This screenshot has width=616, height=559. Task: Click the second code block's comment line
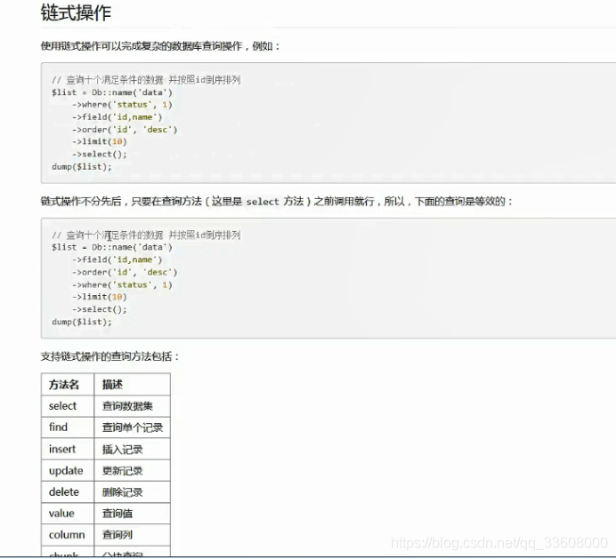[146, 235]
